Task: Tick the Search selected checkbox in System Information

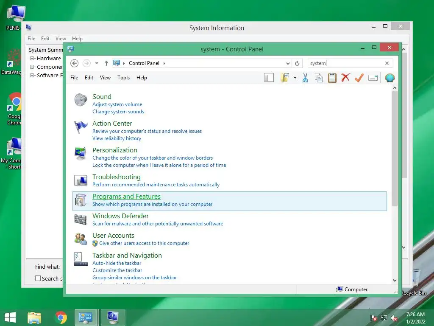Action: [x=38, y=278]
